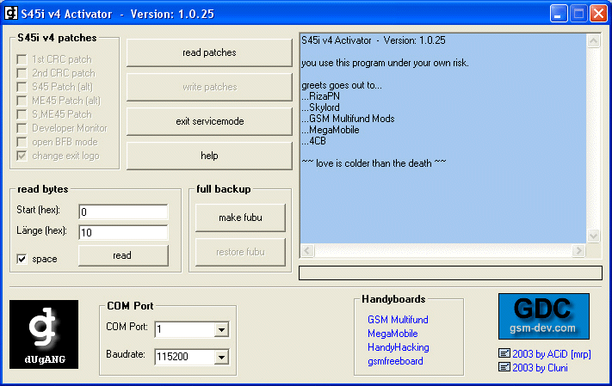This screenshot has height=386, width=612.
Task: Click the 2003 by ACiD [mrp] link
Action: [x=552, y=353]
